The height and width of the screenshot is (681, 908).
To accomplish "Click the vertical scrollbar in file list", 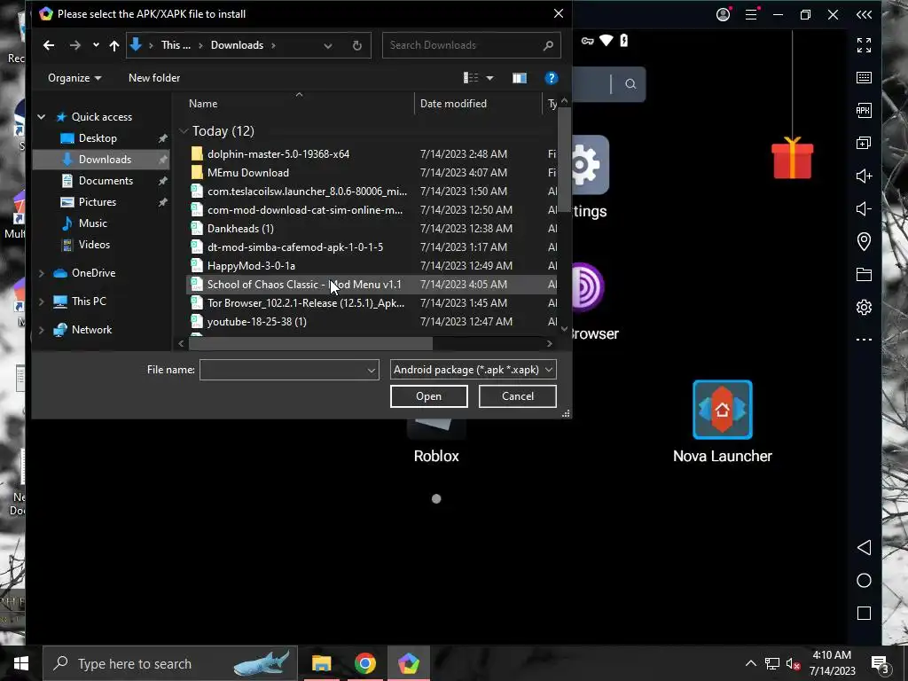I will point(564,160).
